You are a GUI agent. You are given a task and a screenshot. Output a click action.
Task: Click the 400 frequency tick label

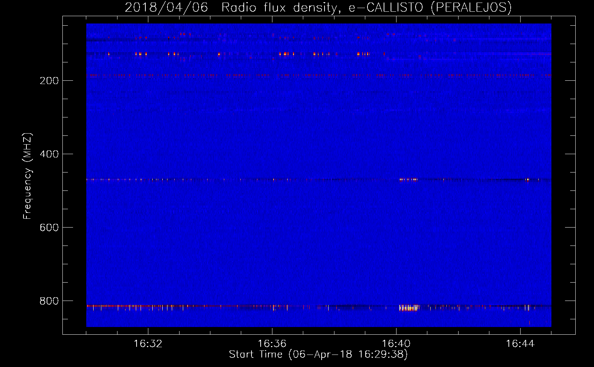click(49, 154)
